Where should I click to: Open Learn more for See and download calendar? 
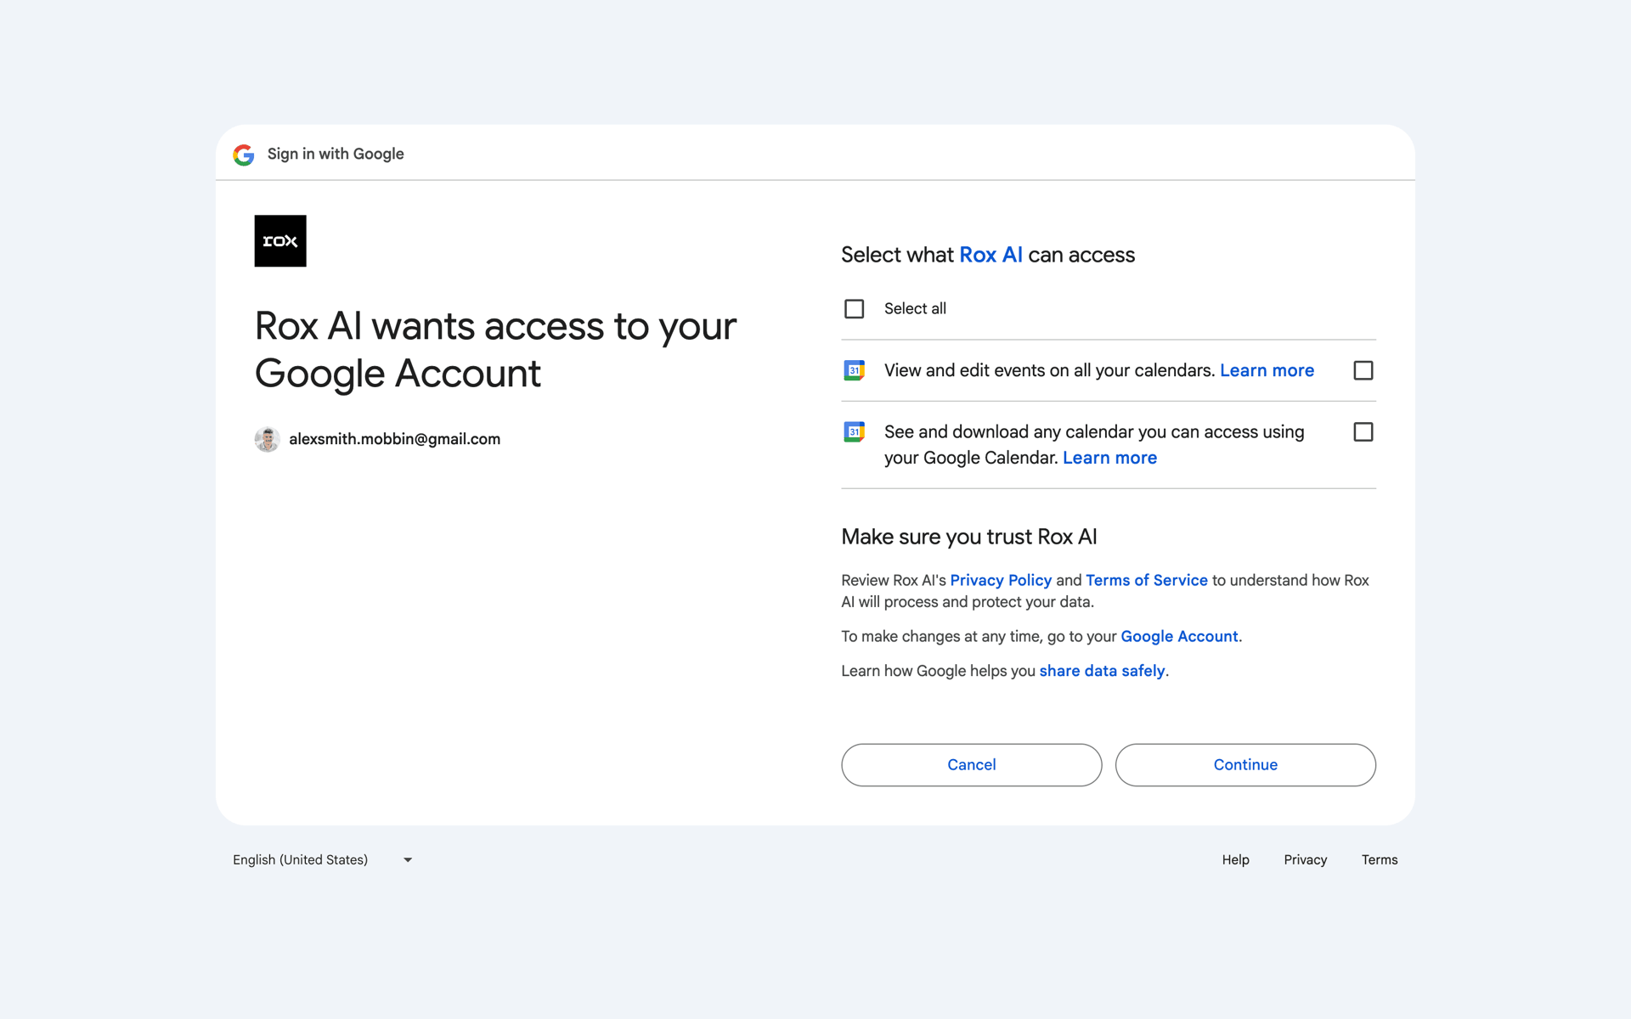pyautogui.click(x=1109, y=458)
